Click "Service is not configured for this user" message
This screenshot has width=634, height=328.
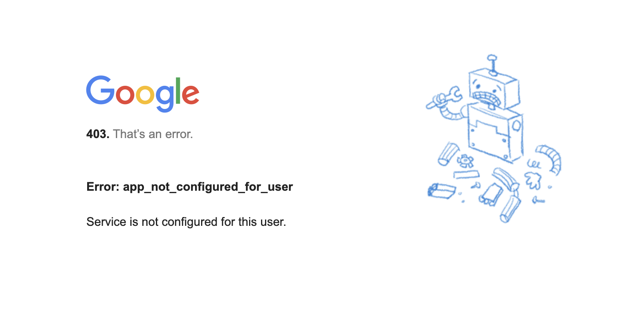(186, 222)
